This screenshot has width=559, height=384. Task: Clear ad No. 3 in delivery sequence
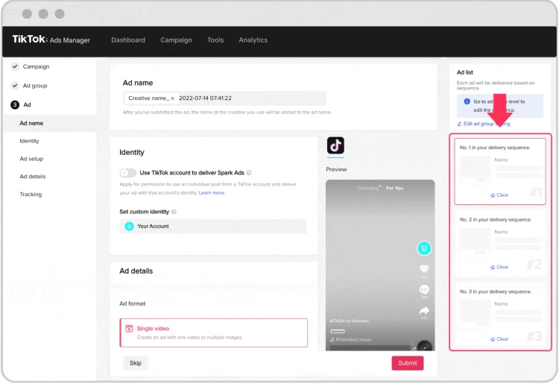point(499,339)
